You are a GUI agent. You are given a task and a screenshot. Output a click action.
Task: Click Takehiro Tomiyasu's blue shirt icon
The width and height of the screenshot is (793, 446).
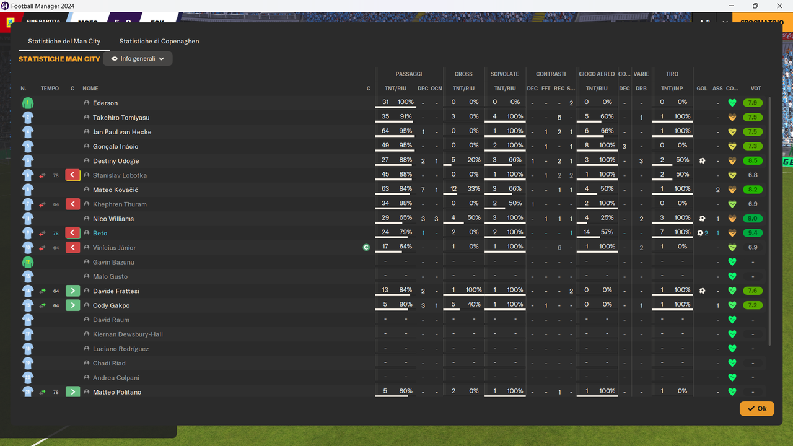click(27, 118)
